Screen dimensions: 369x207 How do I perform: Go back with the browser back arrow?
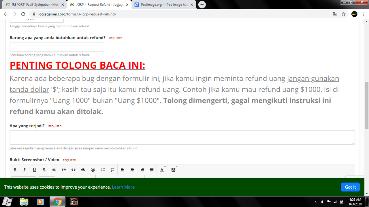[6, 14]
